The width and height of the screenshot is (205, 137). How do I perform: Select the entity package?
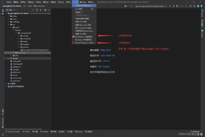pyautogui.click(x=24, y=41)
